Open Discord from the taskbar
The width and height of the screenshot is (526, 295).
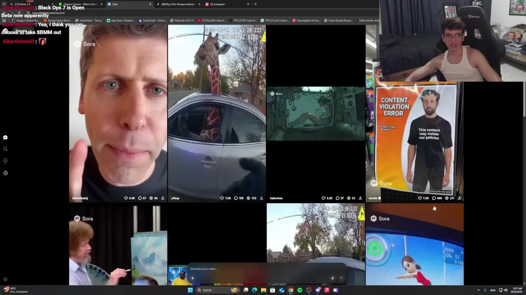tap(318, 290)
